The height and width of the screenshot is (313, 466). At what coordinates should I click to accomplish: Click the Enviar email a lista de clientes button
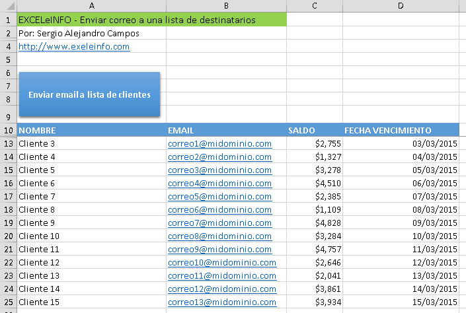point(89,94)
